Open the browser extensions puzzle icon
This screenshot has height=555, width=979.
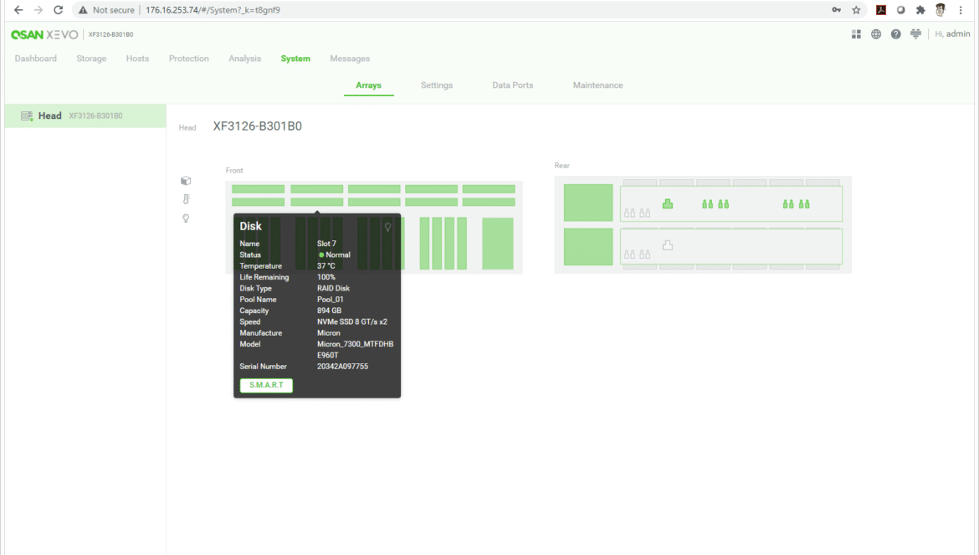click(x=920, y=10)
